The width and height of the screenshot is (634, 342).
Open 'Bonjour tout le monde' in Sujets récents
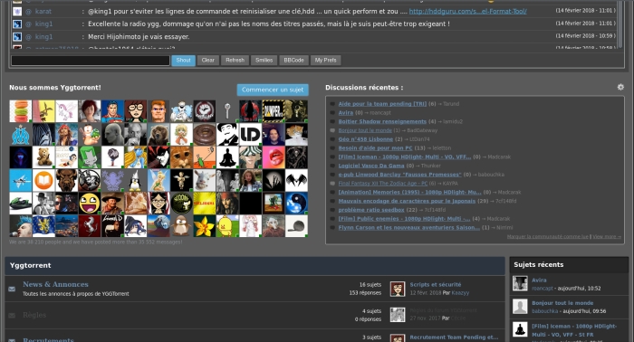click(562, 303)
